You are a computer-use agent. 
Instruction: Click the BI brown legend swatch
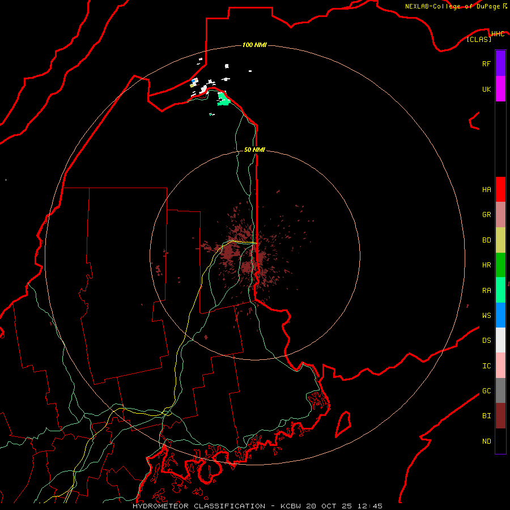pyautogui.click(x=500, y=416)
